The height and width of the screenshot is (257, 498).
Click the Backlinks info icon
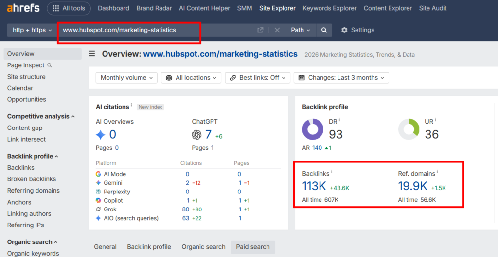[332, 172]
